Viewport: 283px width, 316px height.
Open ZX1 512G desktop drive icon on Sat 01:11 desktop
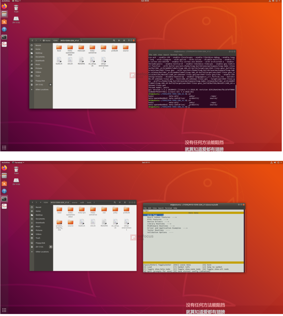pos(16,182)
